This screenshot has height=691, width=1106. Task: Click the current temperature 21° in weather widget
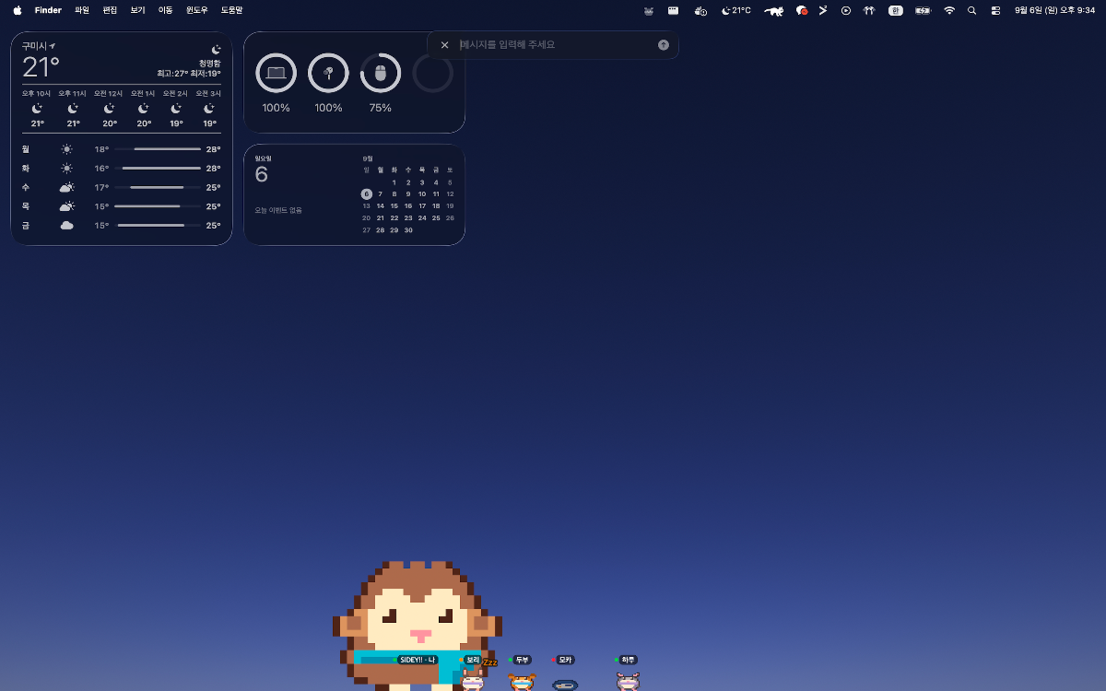click(x=41, y=66)
